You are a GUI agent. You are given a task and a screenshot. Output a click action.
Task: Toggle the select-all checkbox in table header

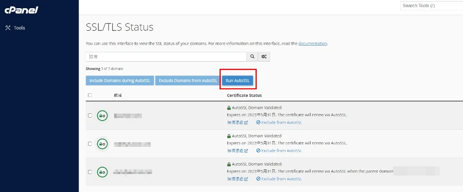[x=90, y=95]
